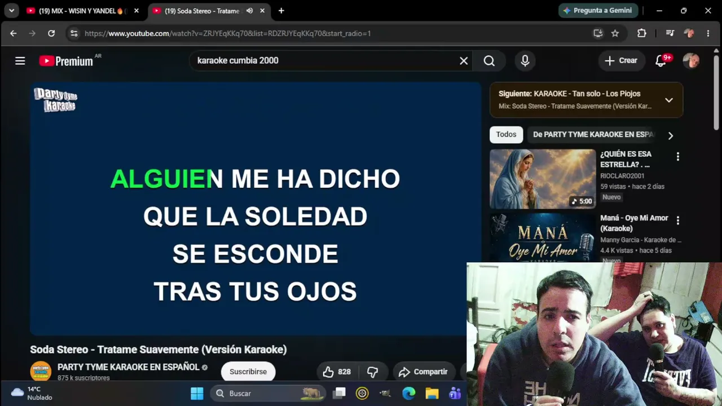The height and width of the screenshot is (406, 722).
Task: Focus the Windows taskbar Buscar search box
Action: click(269, 394)
